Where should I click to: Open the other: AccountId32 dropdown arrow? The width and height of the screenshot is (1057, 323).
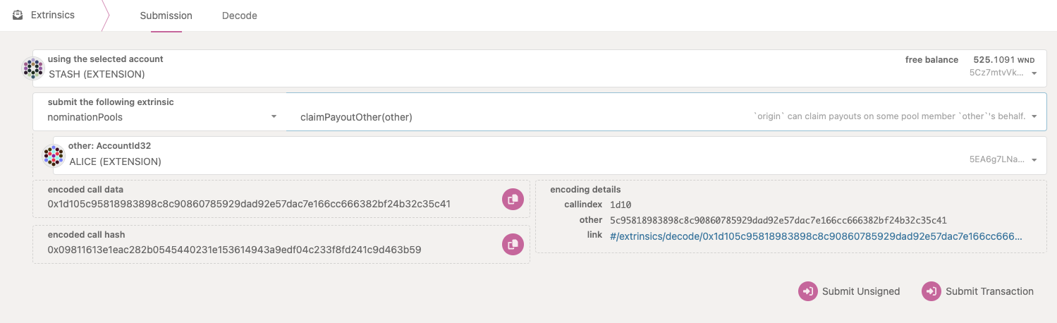[x=1034, y=160]
